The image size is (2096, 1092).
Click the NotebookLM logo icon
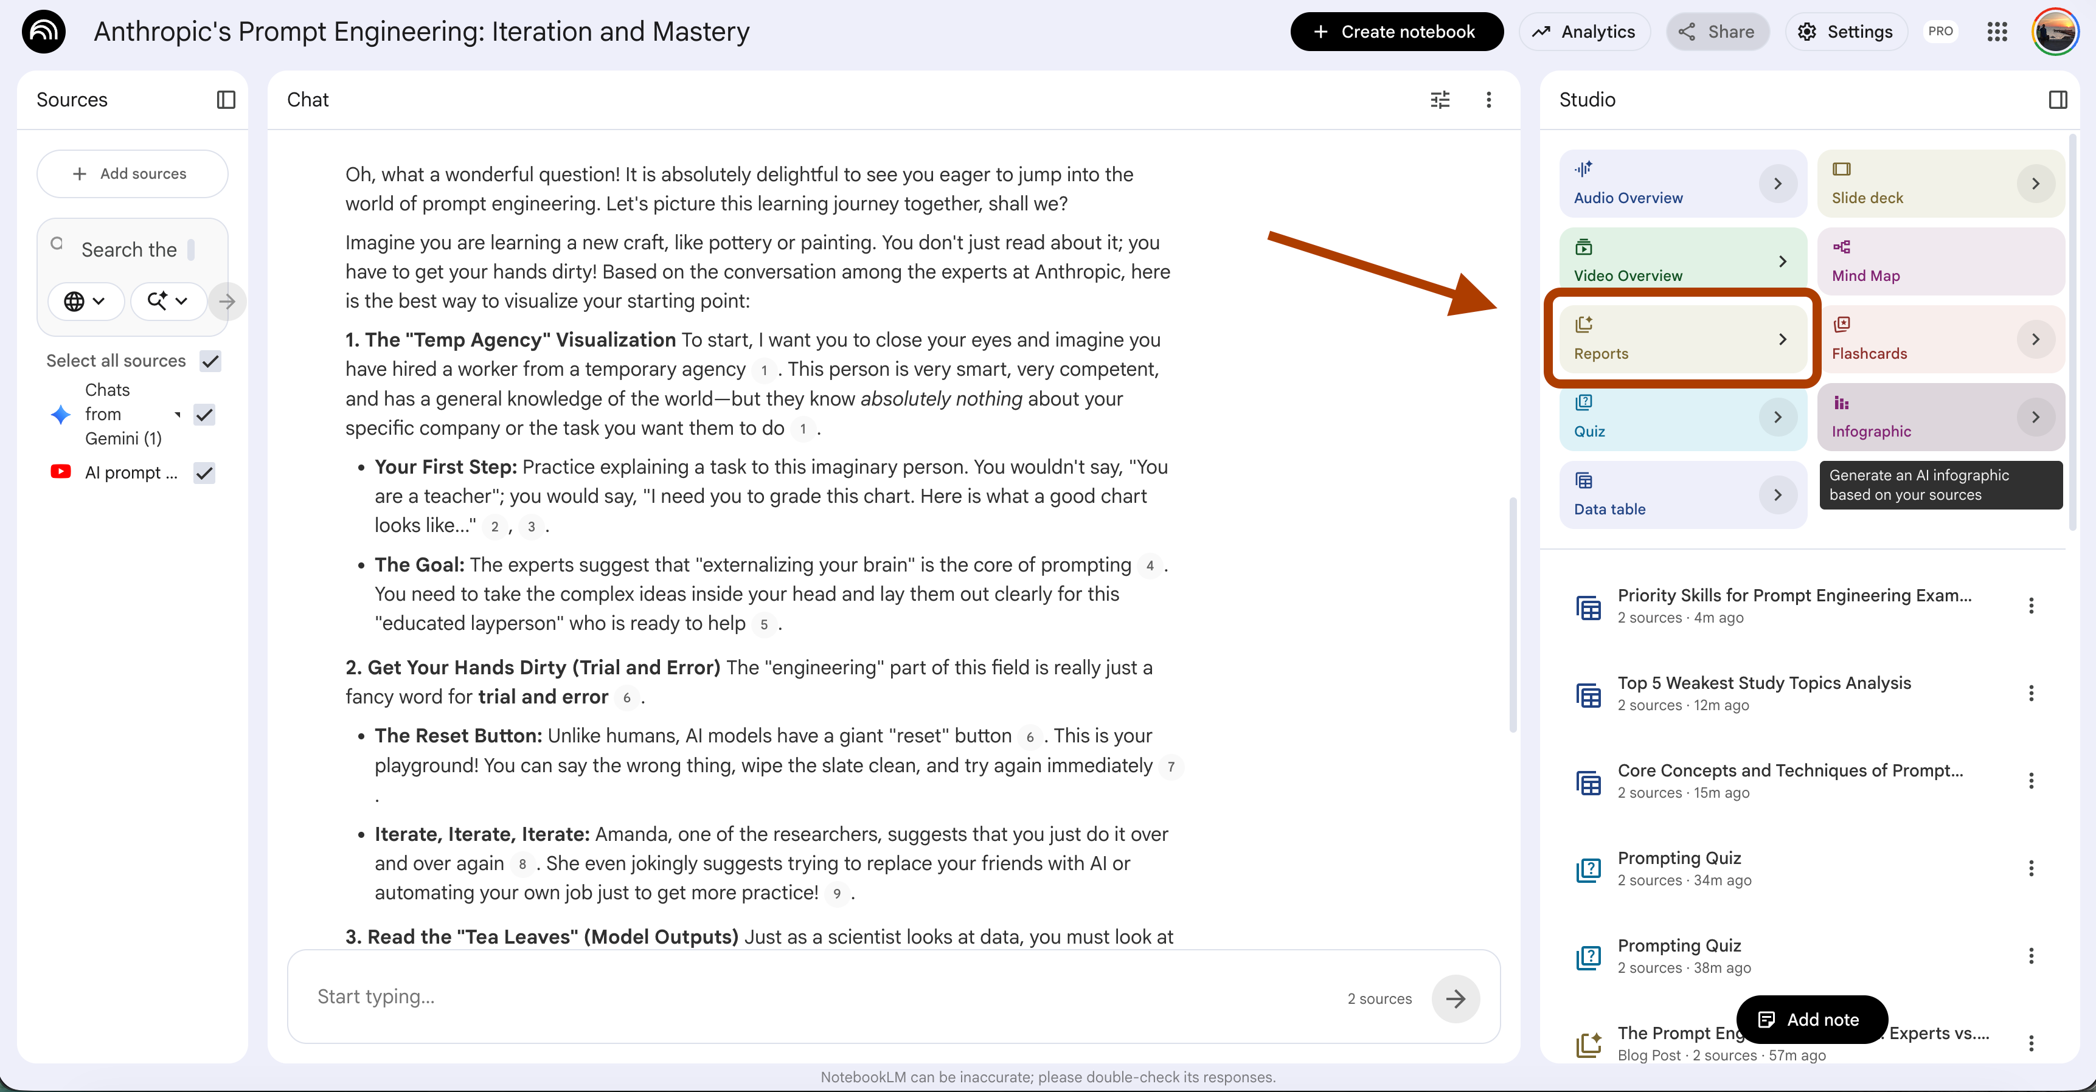pyautogui.click(x=44, y=32)
